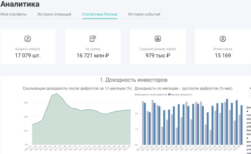Click the '1. Доходность инвесторов' section title
The height and width of the screenshot is (154, 251).
click(x=134, y=80)
